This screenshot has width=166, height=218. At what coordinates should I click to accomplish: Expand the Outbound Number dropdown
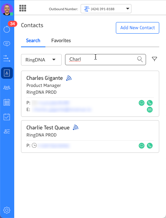click(x=106, y=9)
